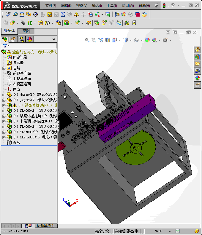Expand the FL-000<1> component
Viewport: 202px width, 235px height.
(x=4, y=127)
